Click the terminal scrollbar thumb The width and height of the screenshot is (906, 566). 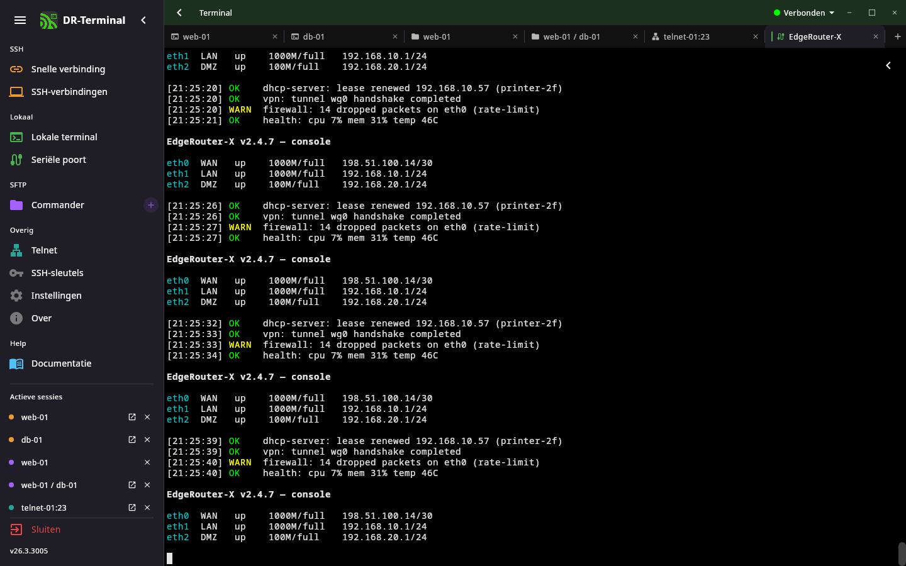coord(902,554)
